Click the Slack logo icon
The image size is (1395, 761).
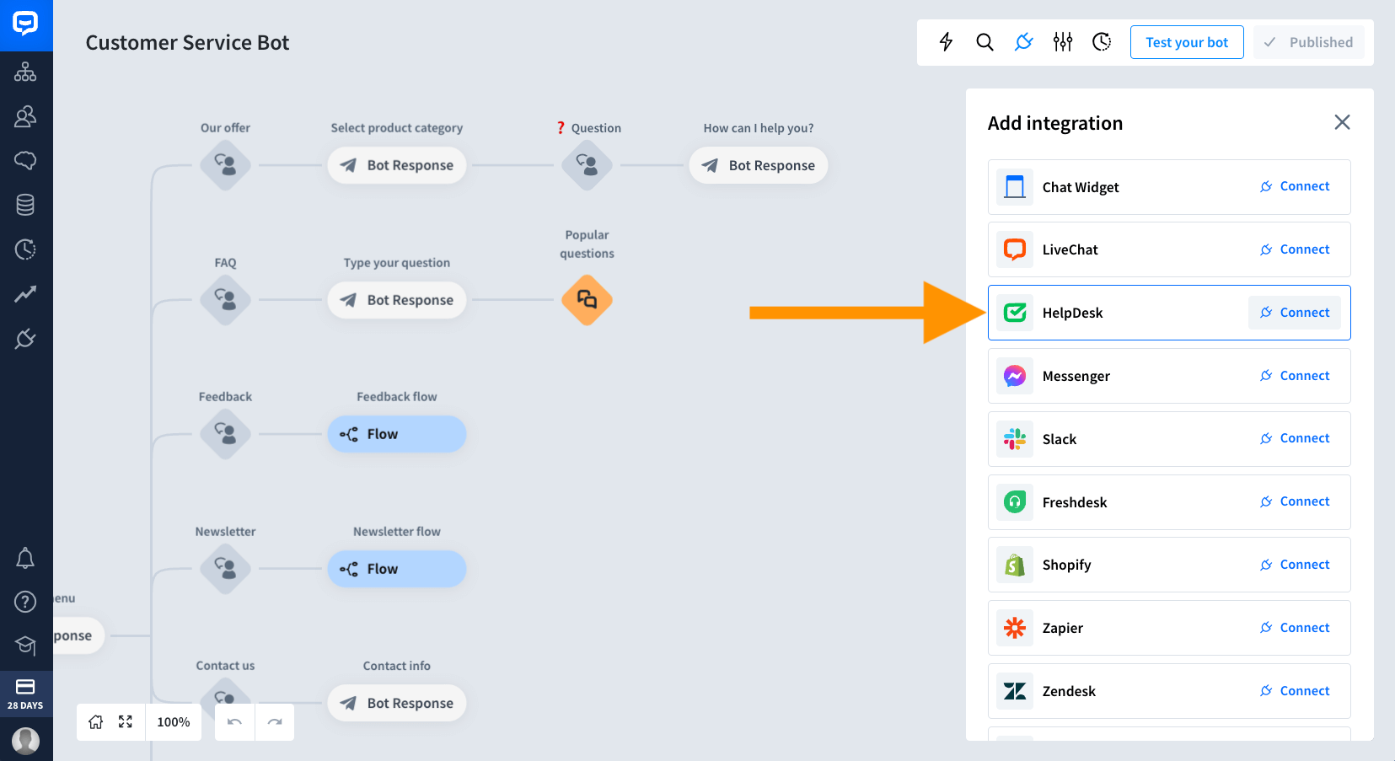coord(1015,439)
